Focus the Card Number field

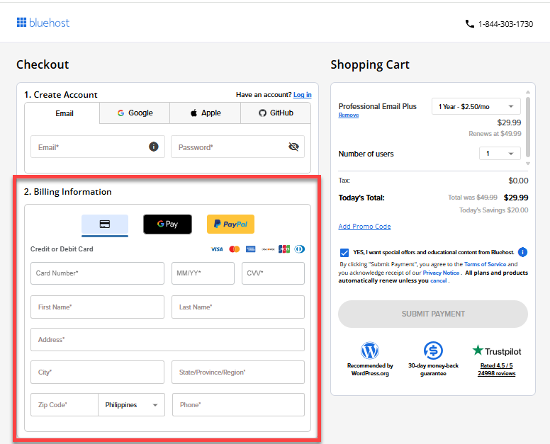tap(98, 273)
